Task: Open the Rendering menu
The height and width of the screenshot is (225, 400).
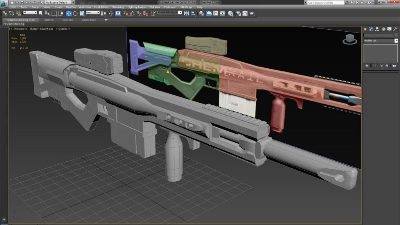Action: pyautogui.click(x=118, y=7)
